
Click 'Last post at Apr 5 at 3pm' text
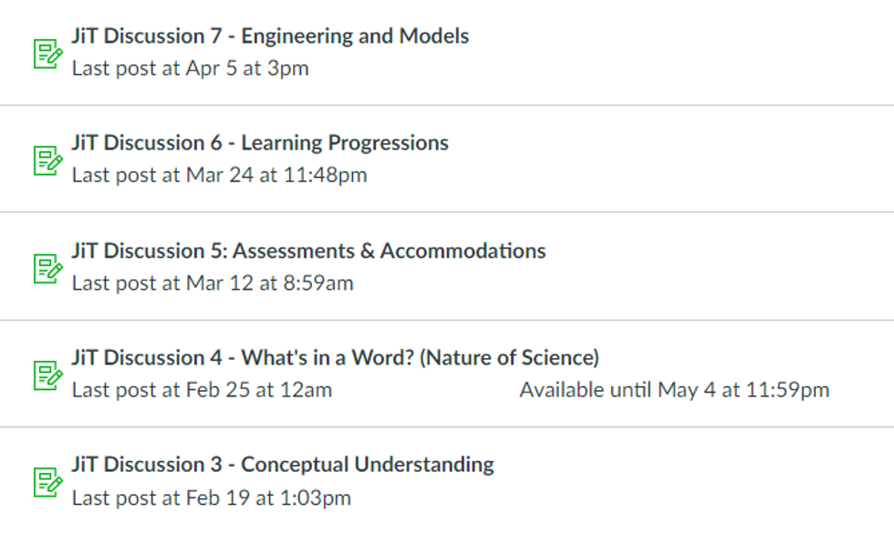pyautogui.click(x=190, y=67)
